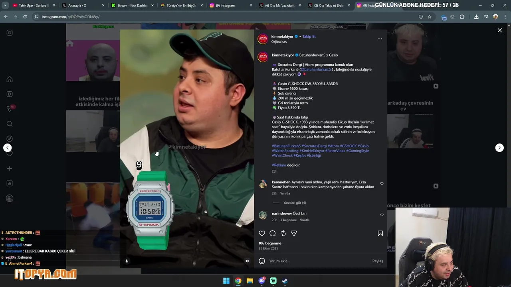Click the '#Casio' hashtag
This screenshot has width=511, height=287.
(x=363, y=146)
